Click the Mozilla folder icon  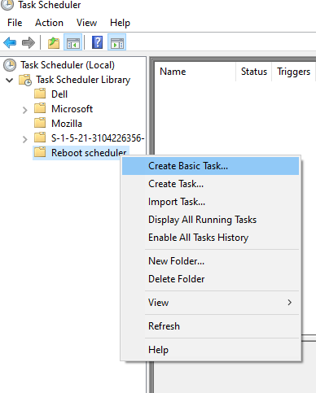click(40, 123)
